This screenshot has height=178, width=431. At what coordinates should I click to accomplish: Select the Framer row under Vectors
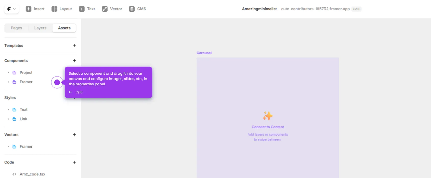(26, 147)
